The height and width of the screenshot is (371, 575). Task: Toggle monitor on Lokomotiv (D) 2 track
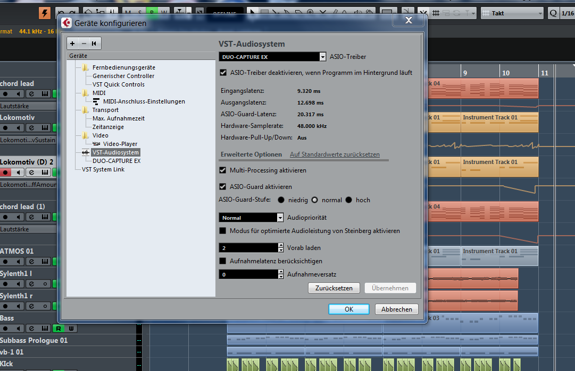(x=18, y=172)
